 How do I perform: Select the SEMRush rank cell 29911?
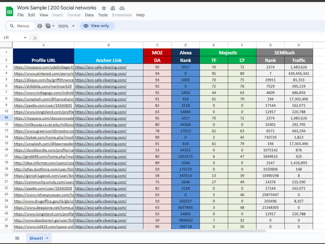(270, 80)
